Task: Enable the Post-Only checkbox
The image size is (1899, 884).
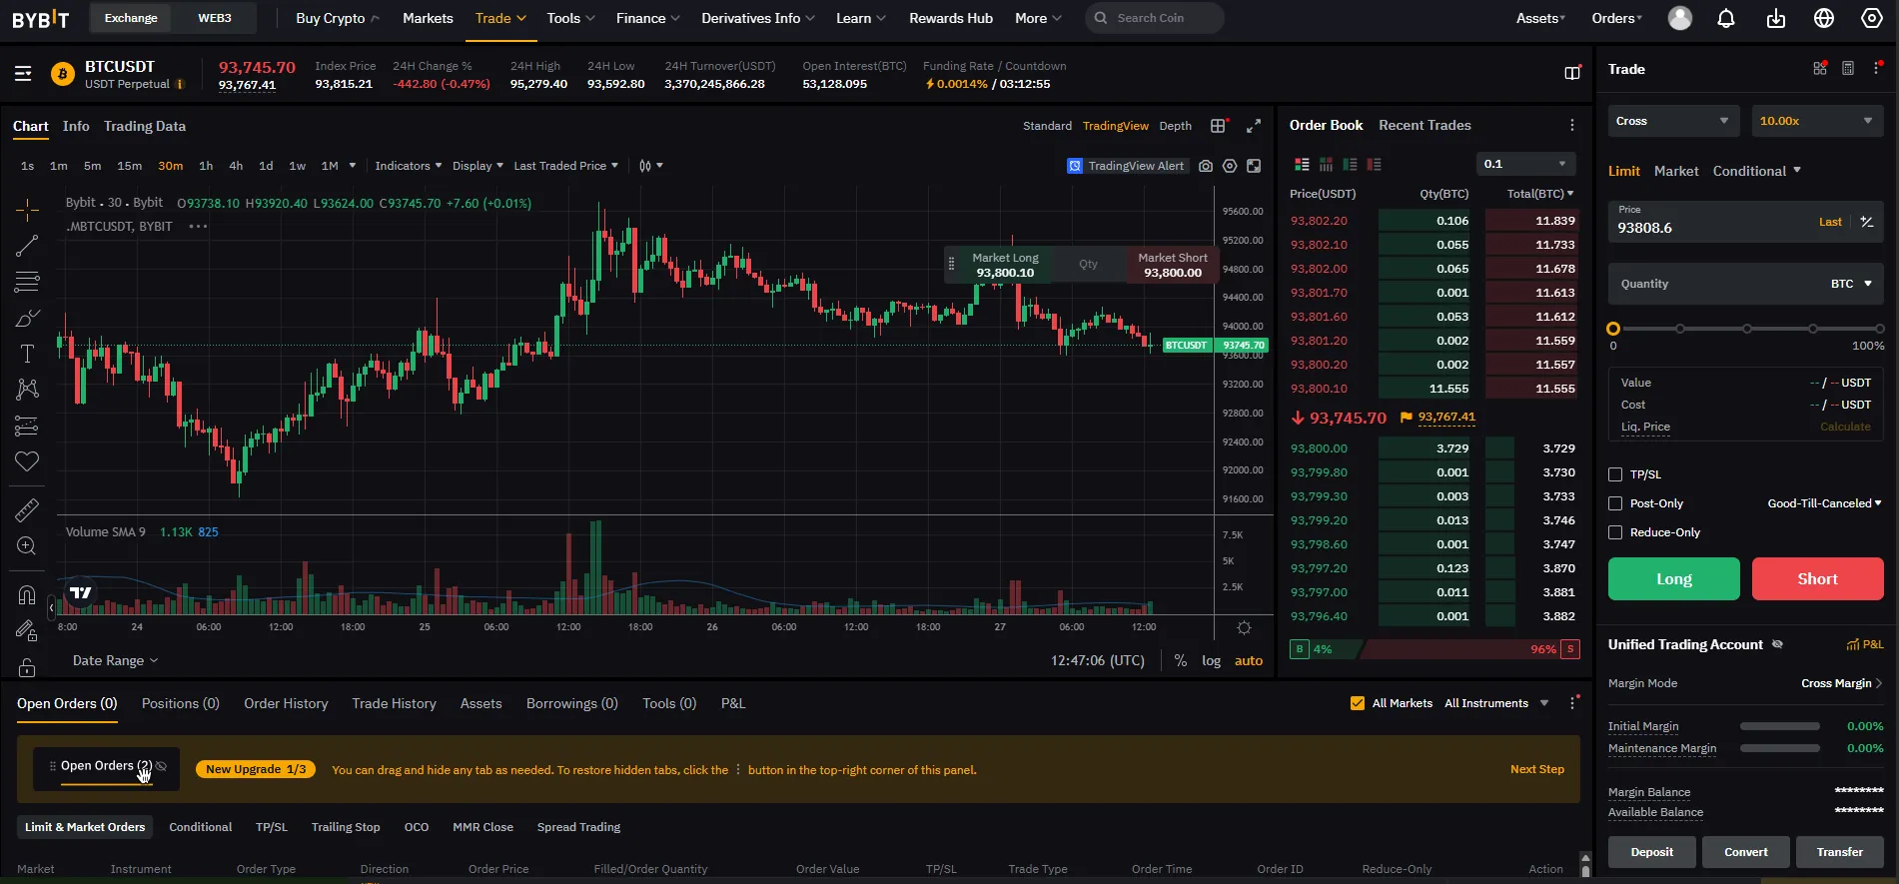Action: tap(1615, 503)
